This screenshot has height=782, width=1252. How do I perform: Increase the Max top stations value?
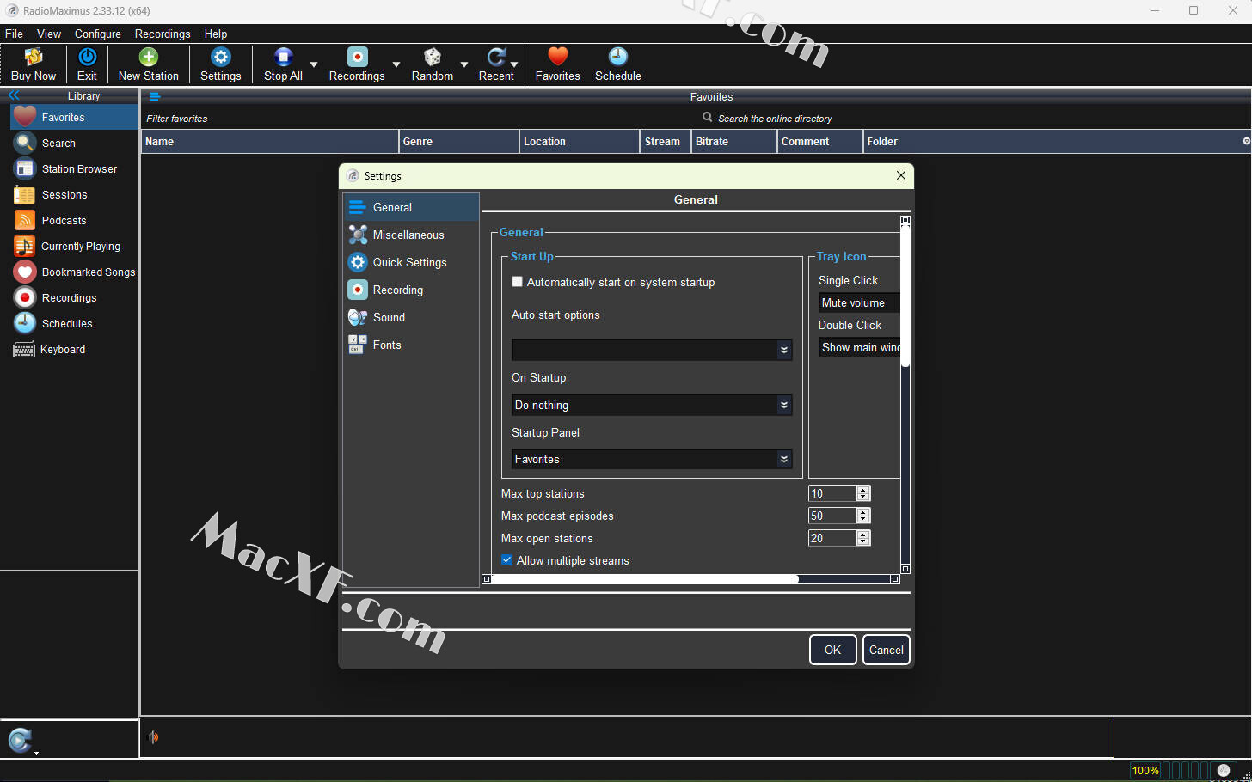863,490
